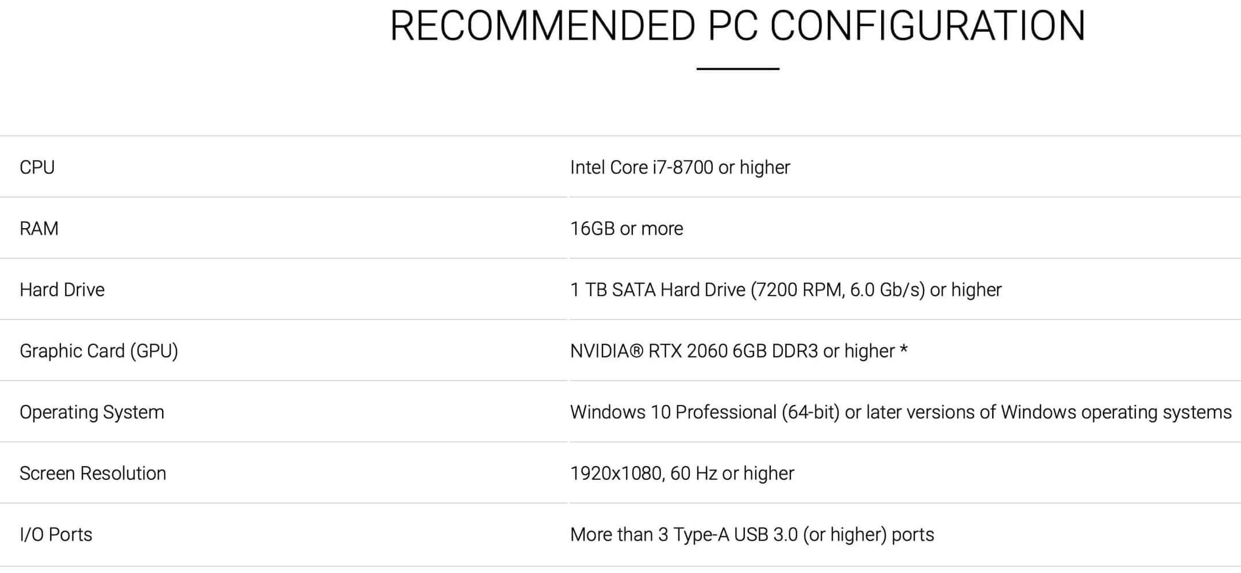Select the RAM row label
1241x573 pixels.
39,229
